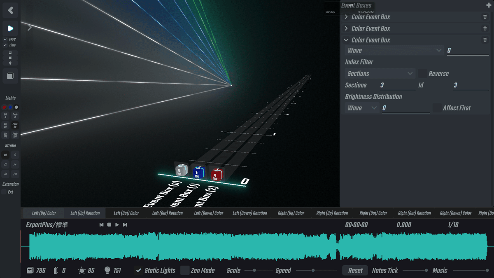Viewport: 494px width, 278px height.
Task: Edit the Brightness Distribution value field
Action: 406,108
